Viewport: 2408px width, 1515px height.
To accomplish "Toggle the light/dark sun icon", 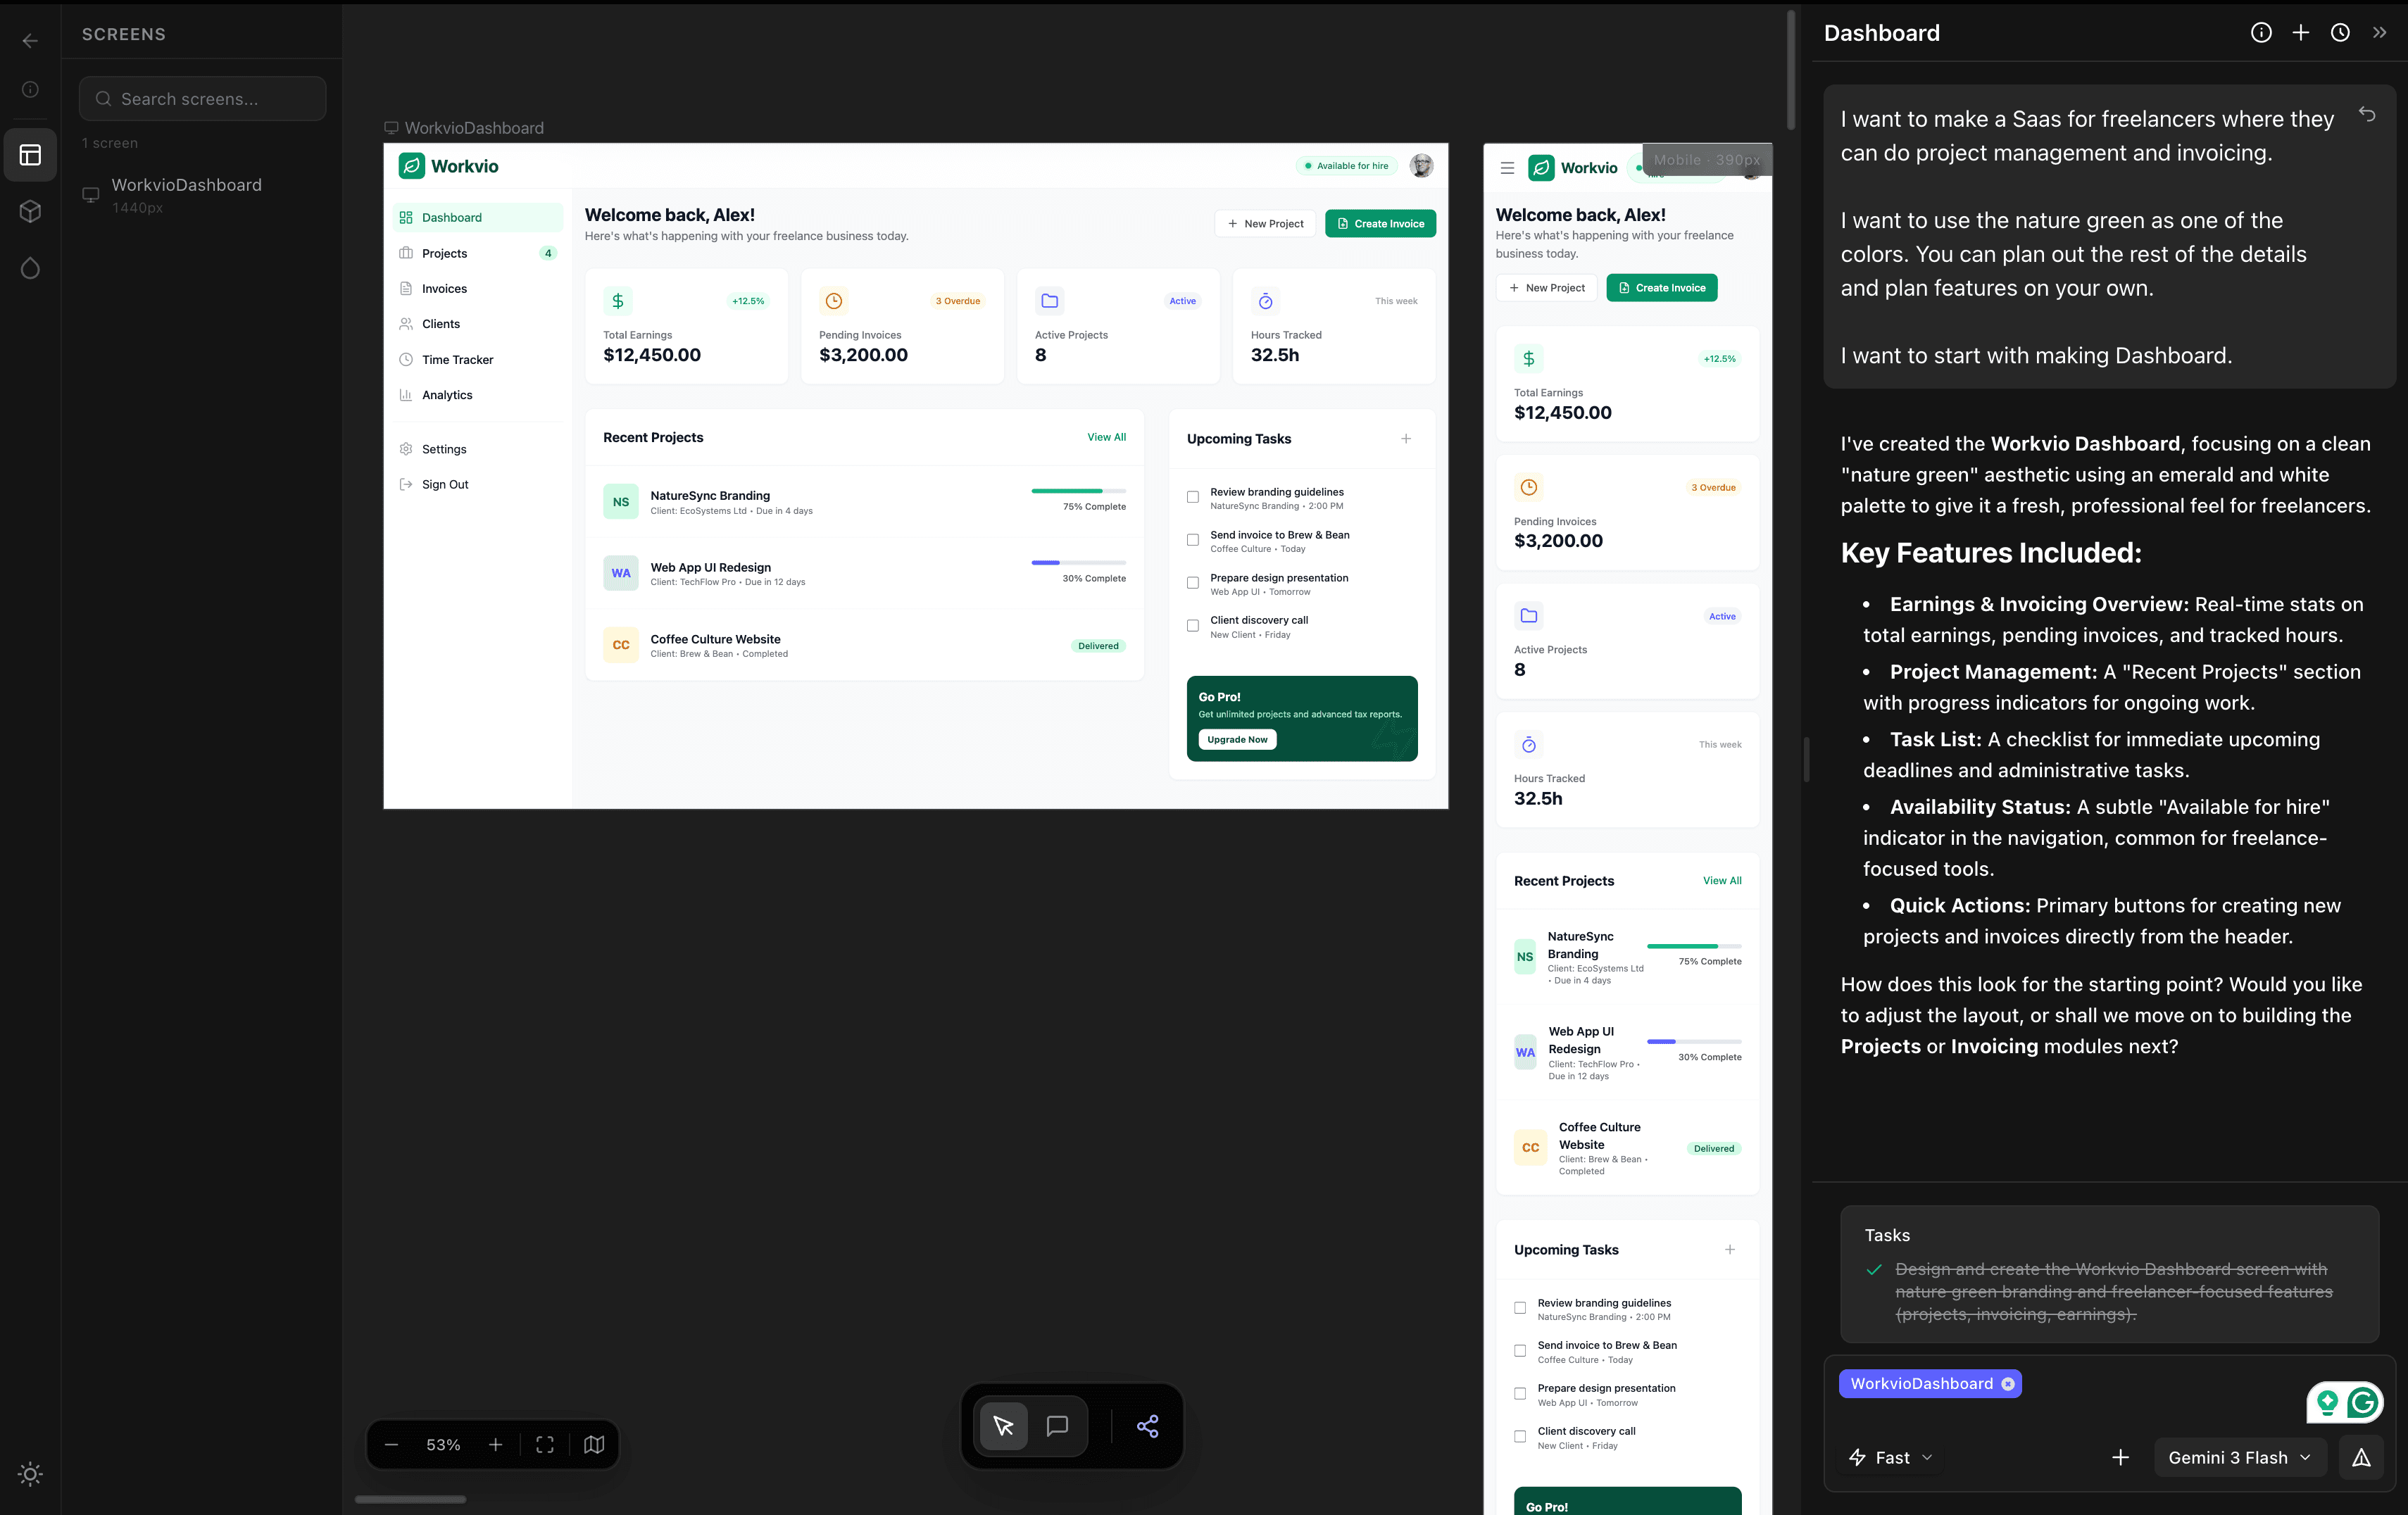I will tap(30, 1474).
